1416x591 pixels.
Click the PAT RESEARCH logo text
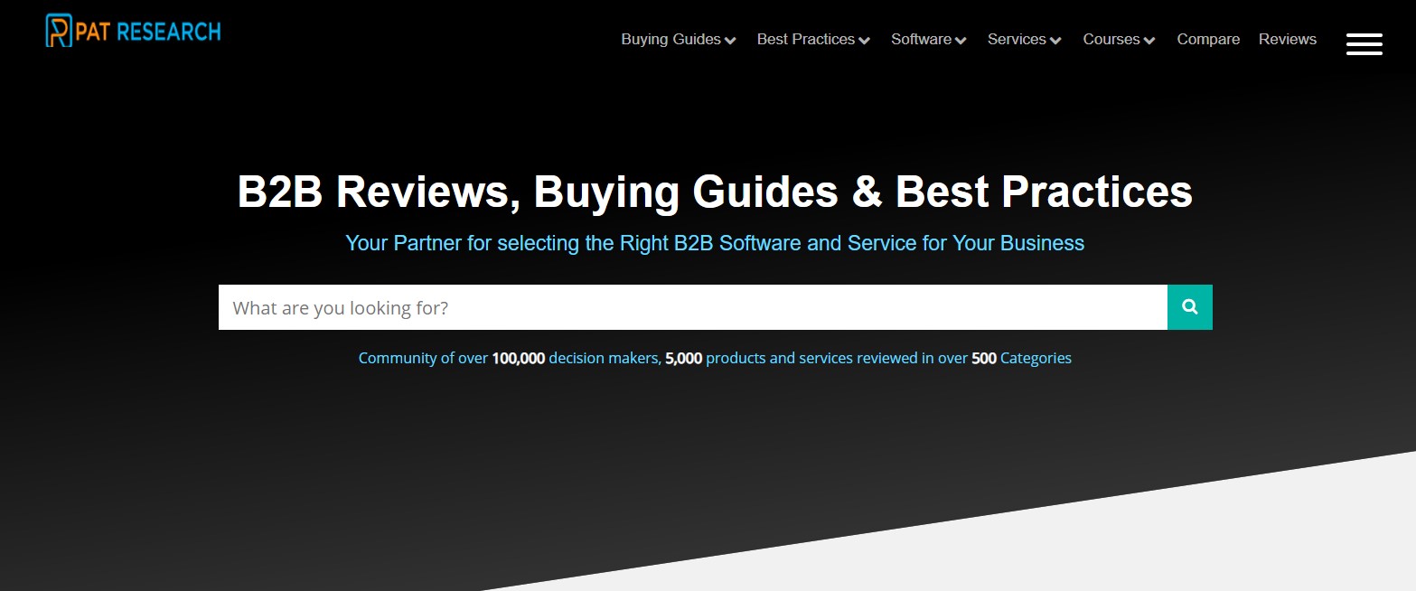click(x=148, y=32)
